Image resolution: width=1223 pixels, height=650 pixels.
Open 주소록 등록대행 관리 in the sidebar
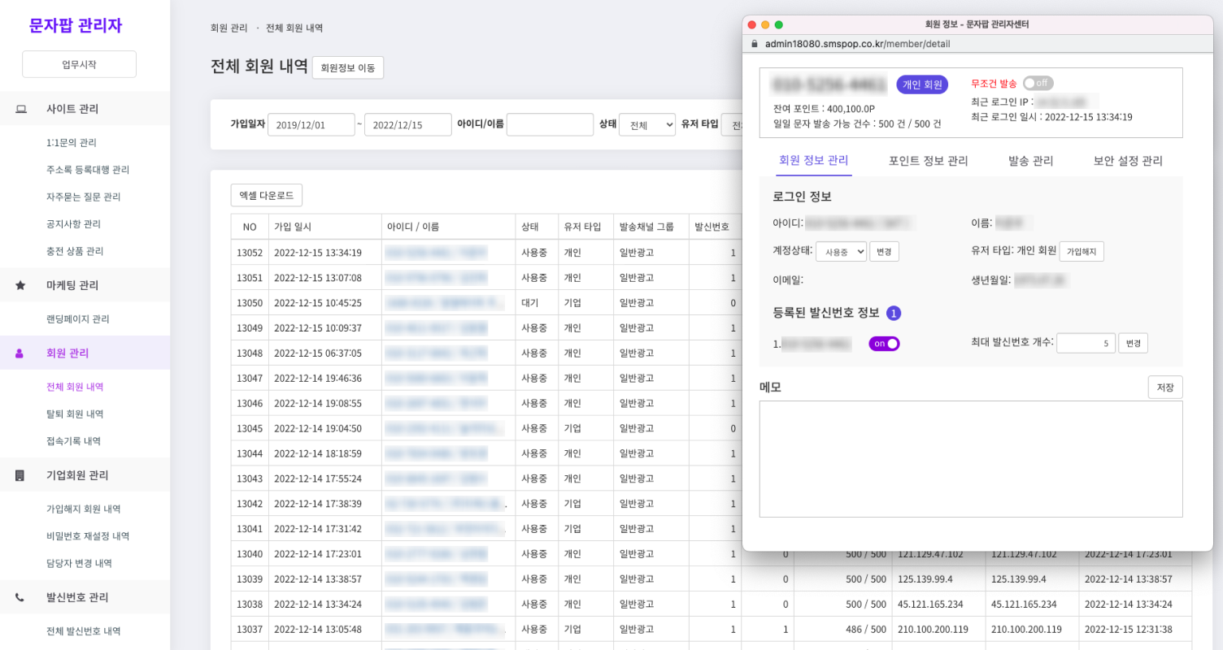pos(88,170)
